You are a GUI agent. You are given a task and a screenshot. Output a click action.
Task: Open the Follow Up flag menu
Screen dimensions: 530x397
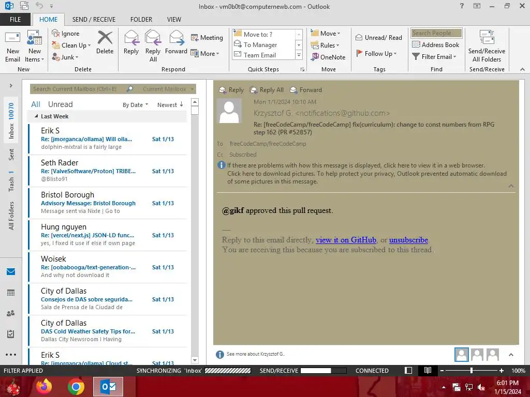point(377,53)
